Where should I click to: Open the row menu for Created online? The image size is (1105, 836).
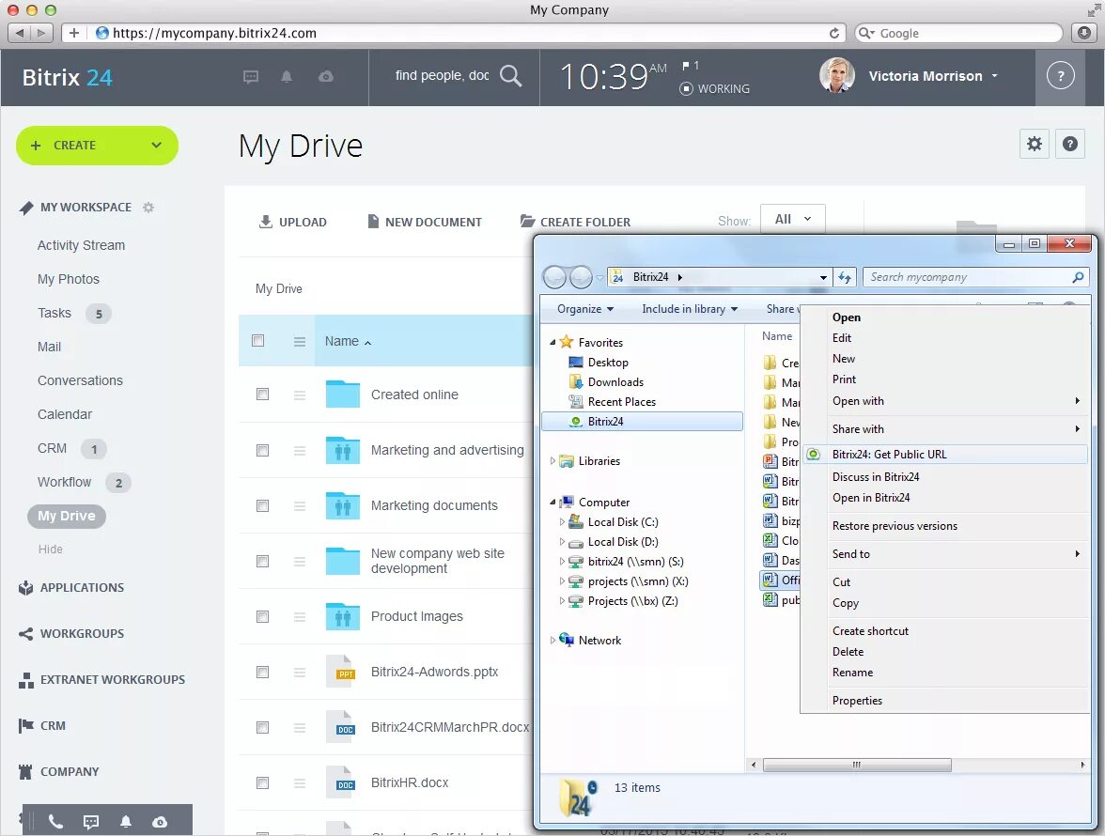(x=300, y=395)
